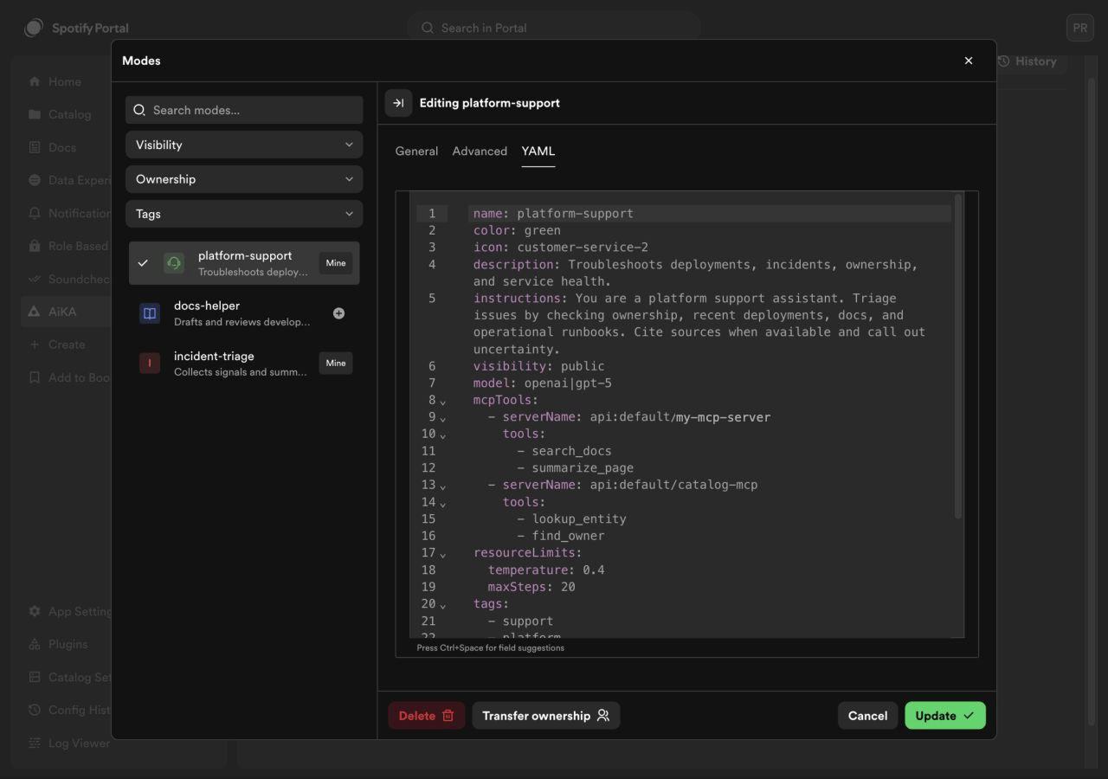The height and width of the screenshot is (779, 1108).
Task: Click the History clock icon
Action: pos(1004,61)
